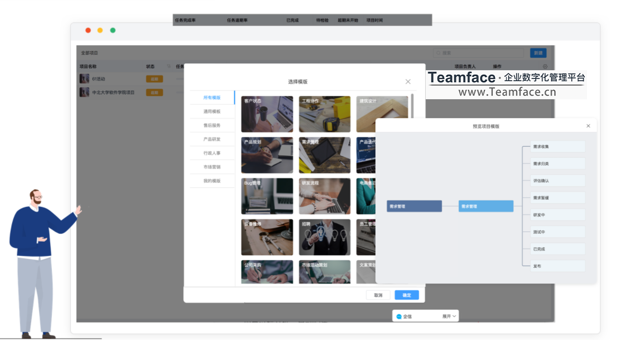Click the dark blue 需求管理 root node
The height and width of the screenshot is (340, 624).
(414, 206)
